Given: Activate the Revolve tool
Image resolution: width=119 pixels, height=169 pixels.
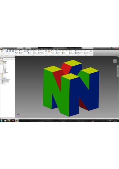Looking at the screenshot, I should [x=13, y=52].
